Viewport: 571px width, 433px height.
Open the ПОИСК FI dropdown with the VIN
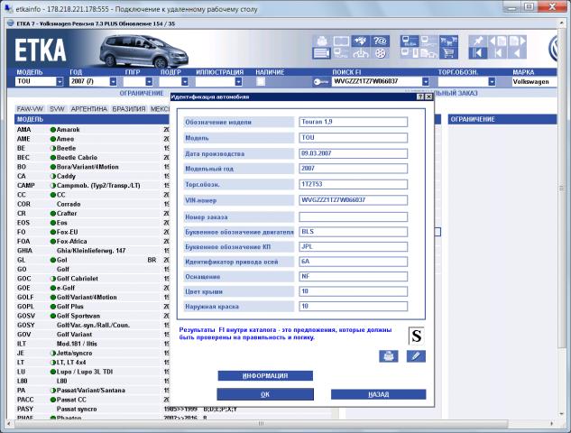point(425,81)
